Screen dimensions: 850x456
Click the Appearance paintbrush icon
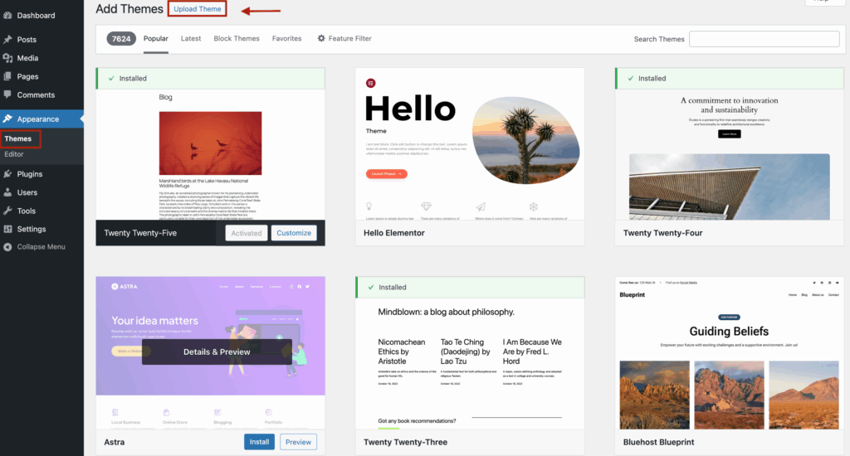(7, 119)
